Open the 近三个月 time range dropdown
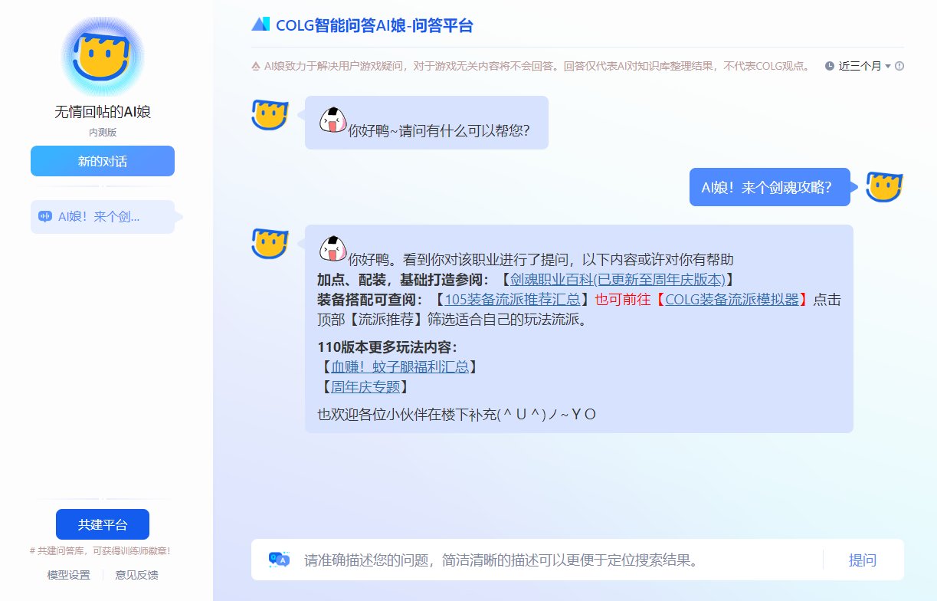The width and height of the screenshot is (937, 601). coord(864,66)
